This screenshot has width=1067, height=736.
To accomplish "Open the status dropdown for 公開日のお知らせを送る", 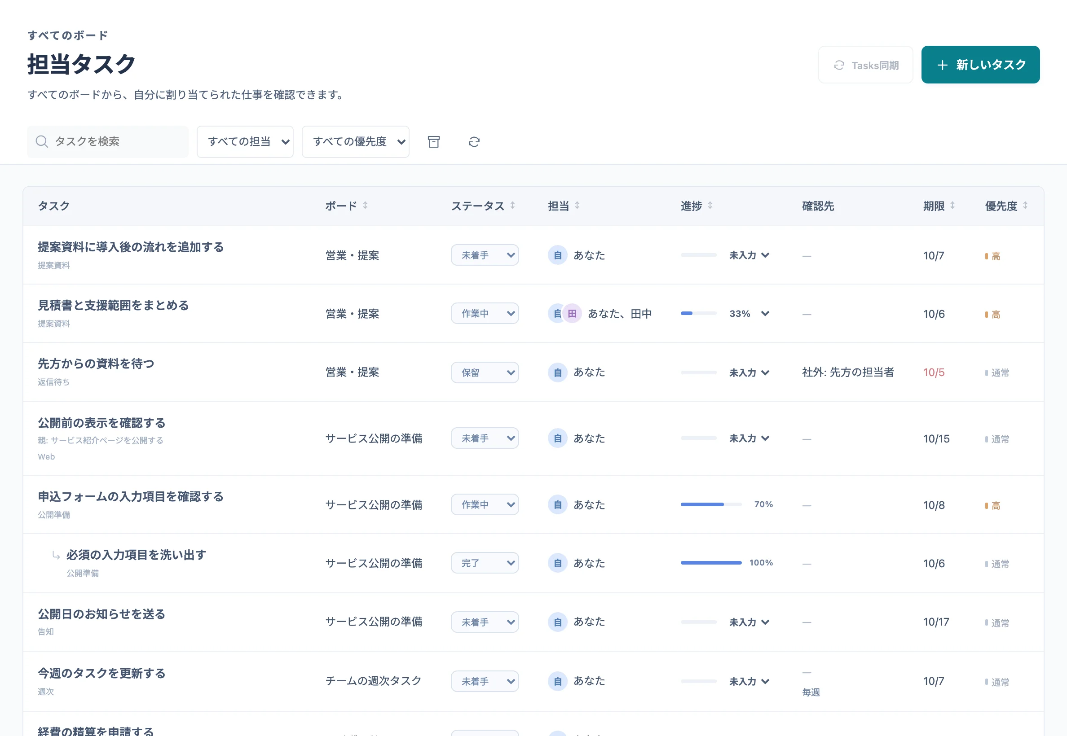I will click(x=485, y=622).
